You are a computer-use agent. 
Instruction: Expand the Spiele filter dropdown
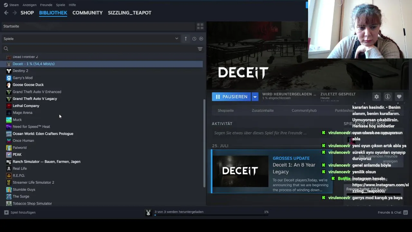pyautogui.click(x=91, y=39)
